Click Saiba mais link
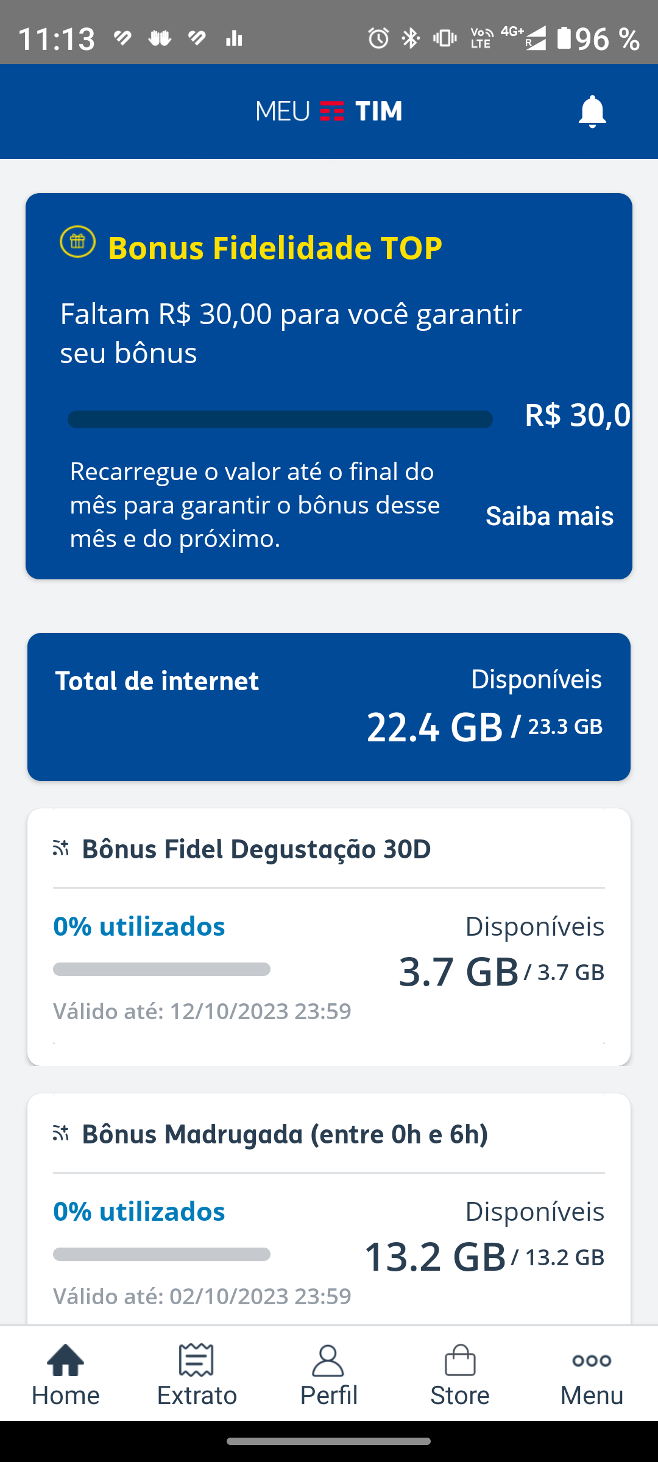The height and width of the screenshot is (1462, 658). [x=549, y=516]
